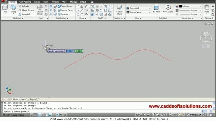This screenshot has height=121, width=216.
Task: Toggle Ortho mode in status bar
Action: (x=39, y=115)
